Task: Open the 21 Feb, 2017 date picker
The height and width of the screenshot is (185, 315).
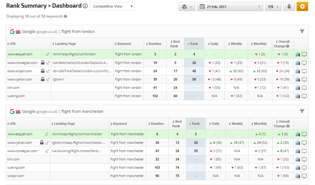Action: 230,7
